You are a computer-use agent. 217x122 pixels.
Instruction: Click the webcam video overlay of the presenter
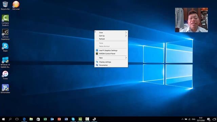(x=191, y=20)
